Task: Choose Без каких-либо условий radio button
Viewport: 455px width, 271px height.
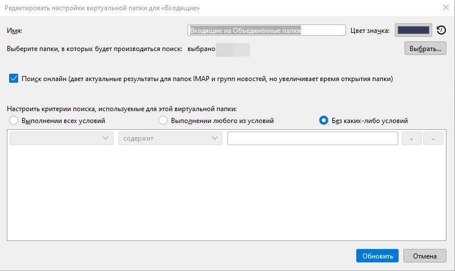Action: 324,121
